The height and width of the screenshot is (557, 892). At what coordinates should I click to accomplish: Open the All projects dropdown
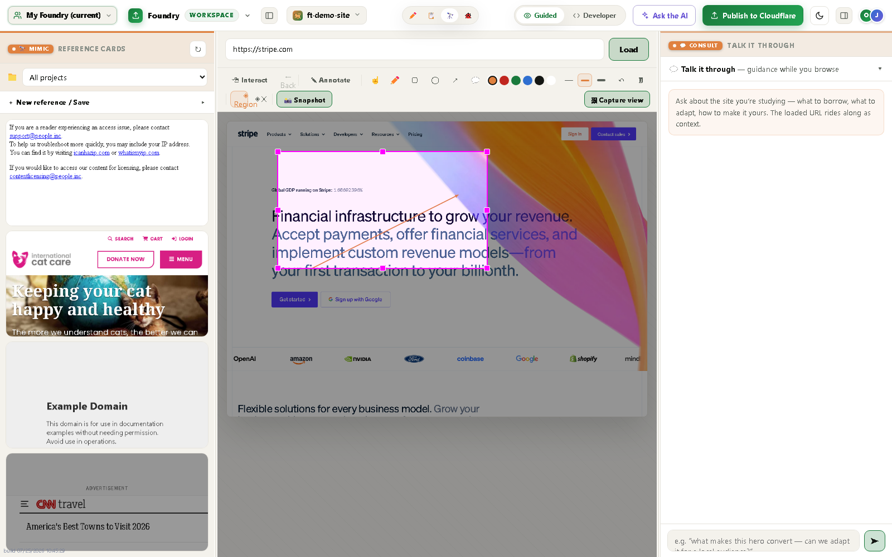coord(115,77)
